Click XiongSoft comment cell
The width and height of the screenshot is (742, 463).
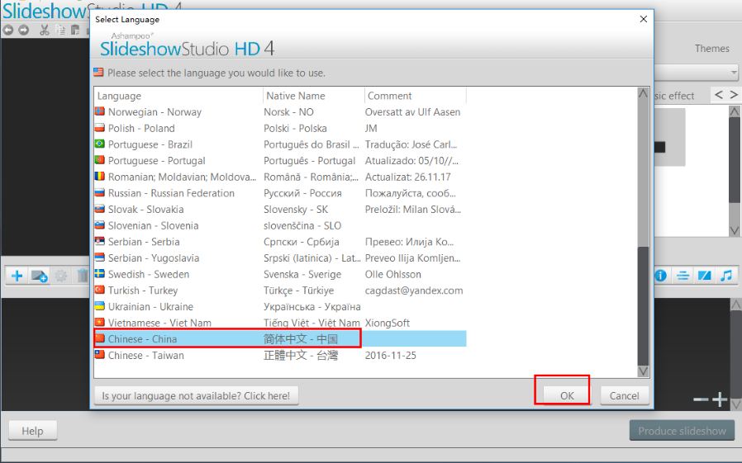[387, 323]
